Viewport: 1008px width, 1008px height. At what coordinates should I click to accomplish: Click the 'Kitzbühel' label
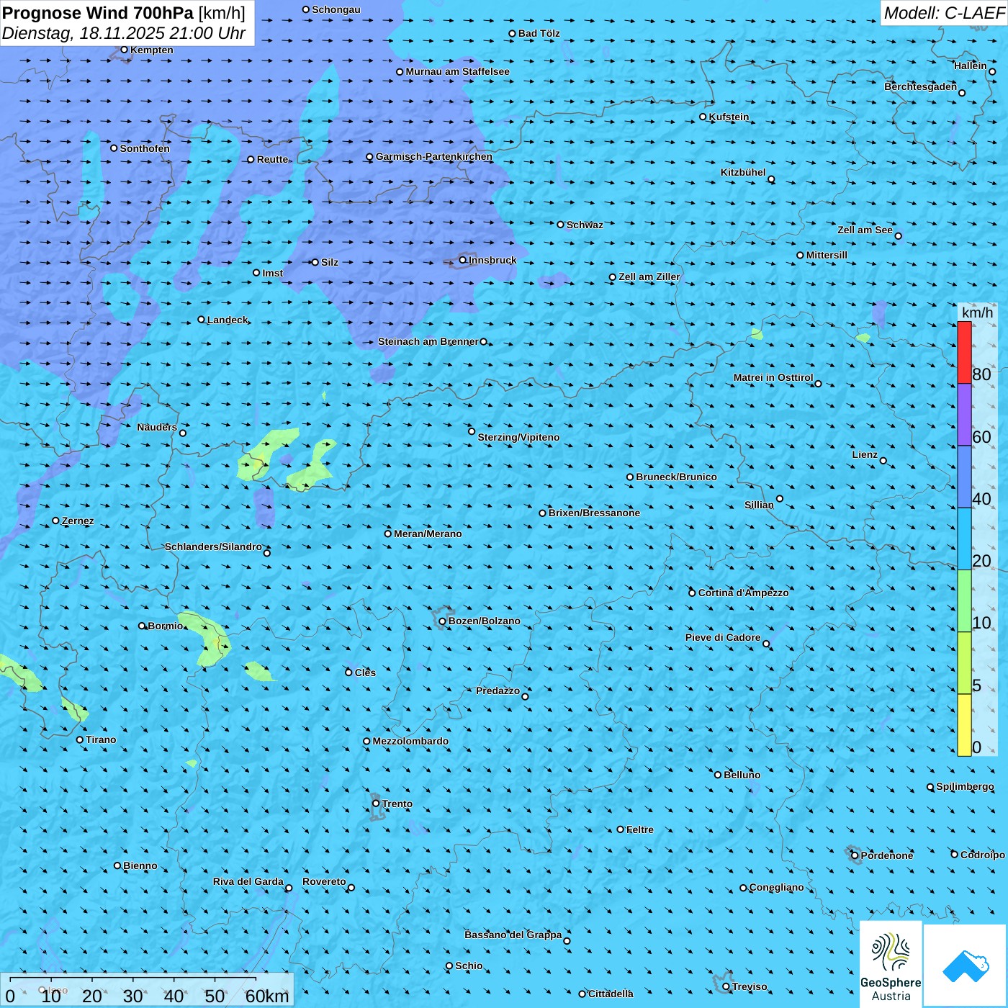(x=743, y=172)
